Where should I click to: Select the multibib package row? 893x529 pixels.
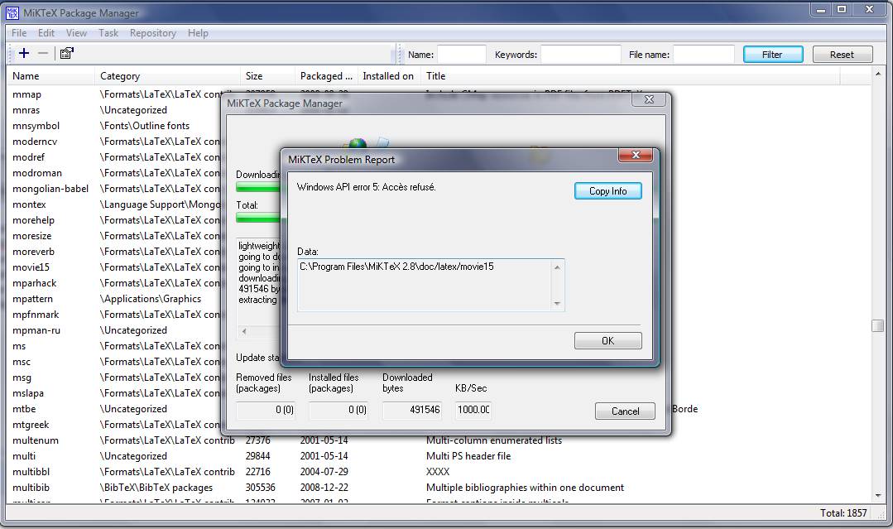(439, 488)
